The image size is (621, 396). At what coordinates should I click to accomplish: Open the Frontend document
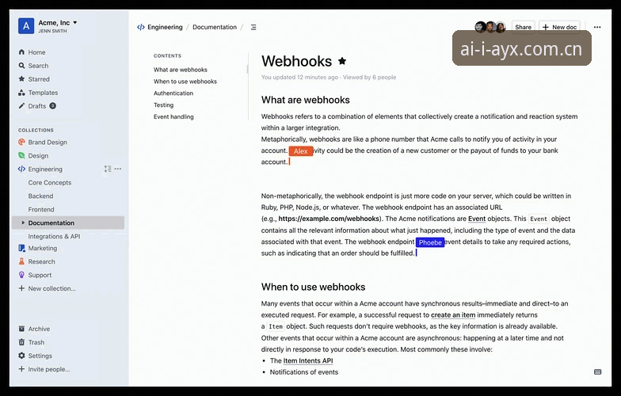(41, 209)
